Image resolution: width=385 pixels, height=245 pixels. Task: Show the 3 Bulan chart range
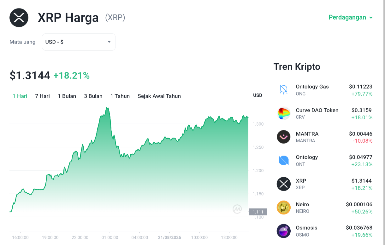click(x=93, y=96)
